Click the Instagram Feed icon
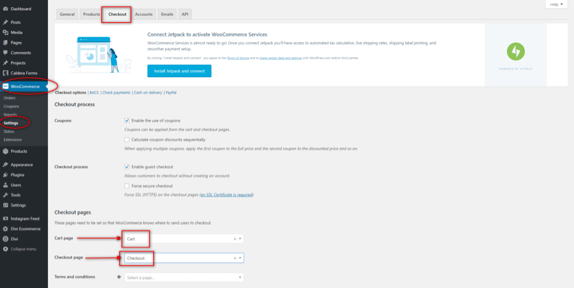The width and height of the screenshot is (574, 288). pyautogui.click(x=5, y=219)
